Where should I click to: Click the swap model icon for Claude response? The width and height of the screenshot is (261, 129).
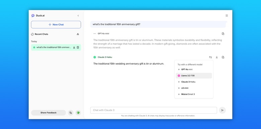210,57
